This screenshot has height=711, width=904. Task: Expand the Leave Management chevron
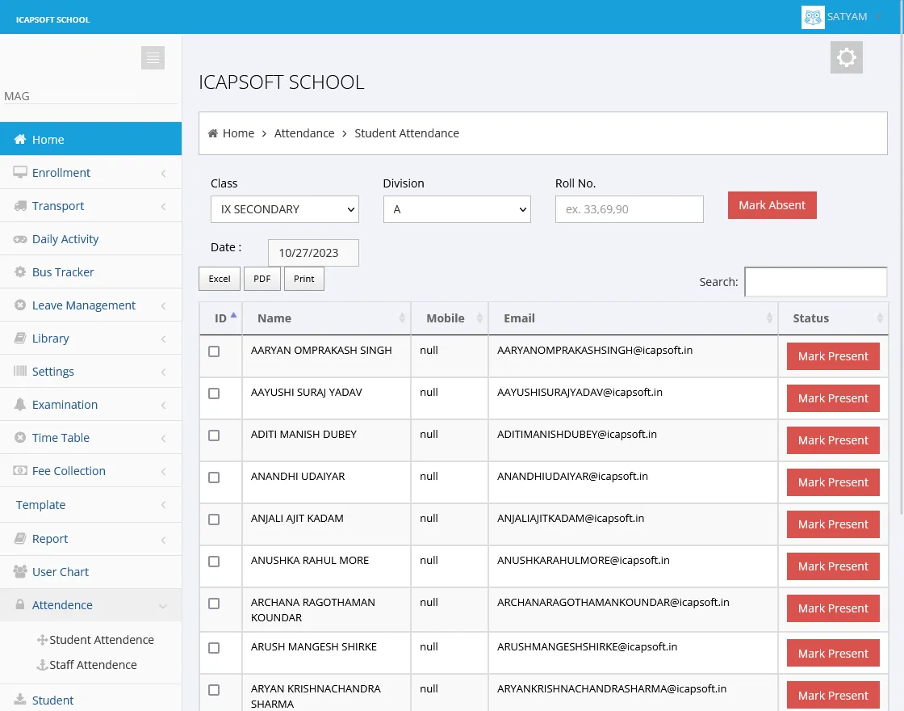click(x=164, y=305)
